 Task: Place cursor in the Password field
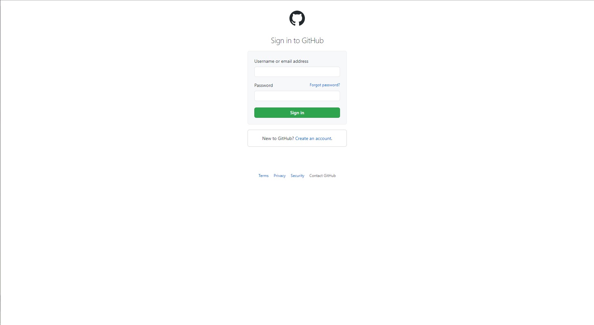tap(297, 96)
